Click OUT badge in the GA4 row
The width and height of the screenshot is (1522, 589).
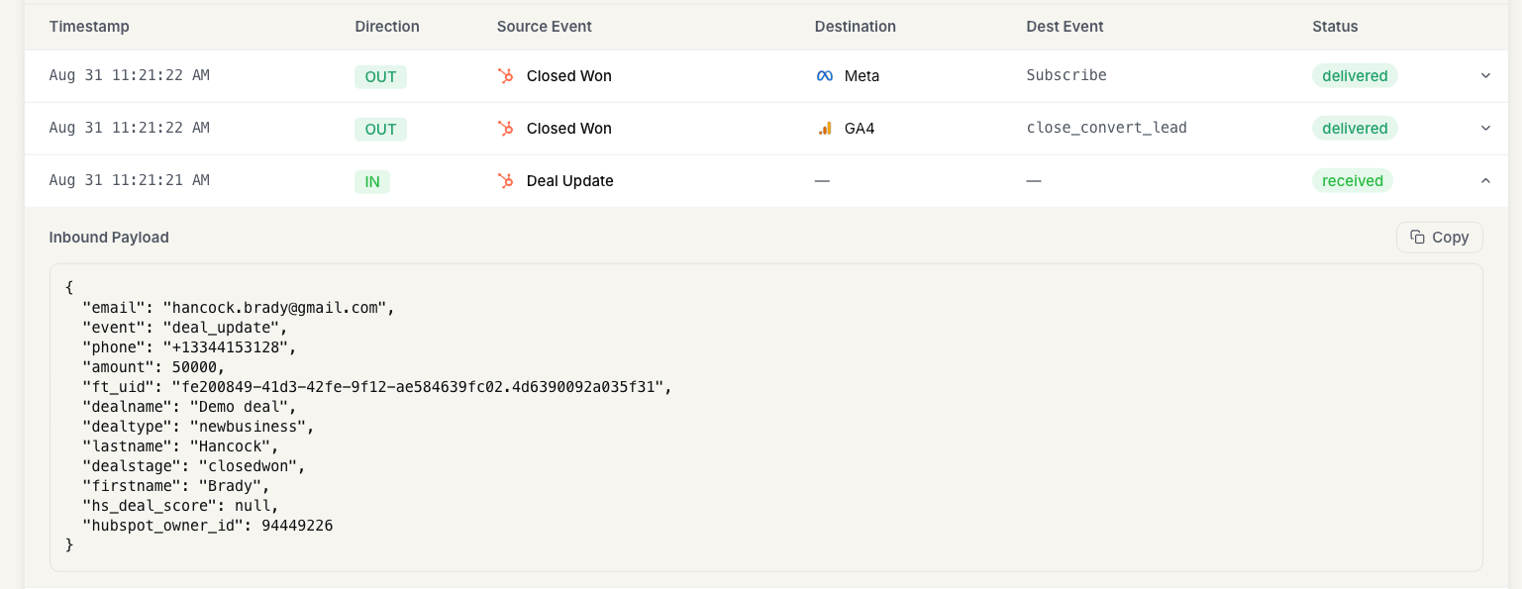tap(380, 129)
